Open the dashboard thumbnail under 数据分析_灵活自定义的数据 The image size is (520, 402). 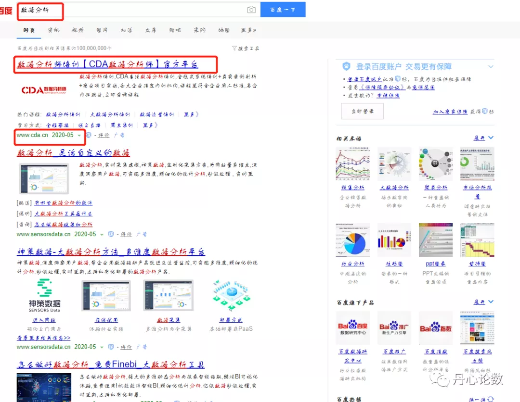click(x=44, y=178)
